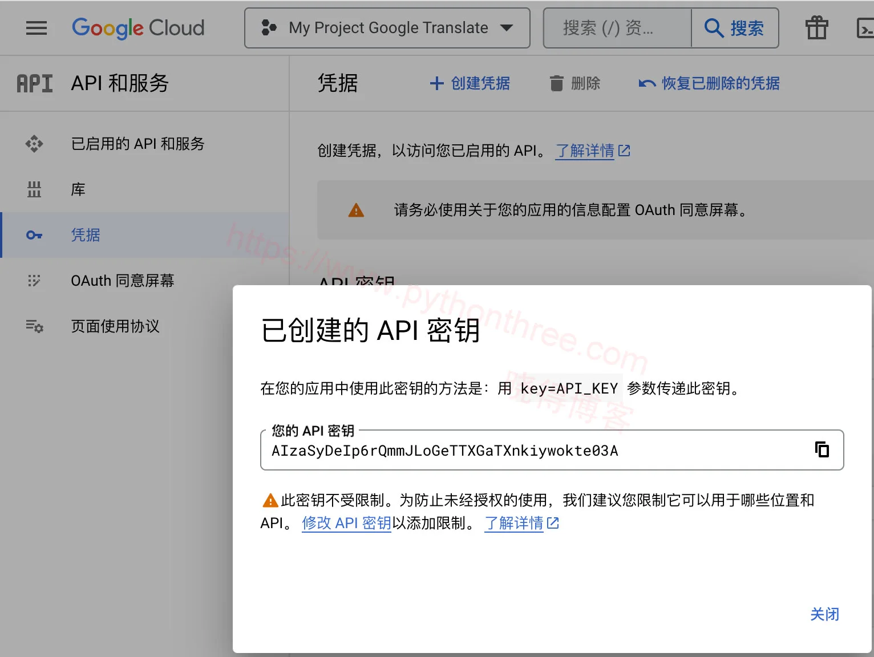Screen dimensions: 874x657
Task: Click inside the search resources field
Action: click(x=616, y=27)
